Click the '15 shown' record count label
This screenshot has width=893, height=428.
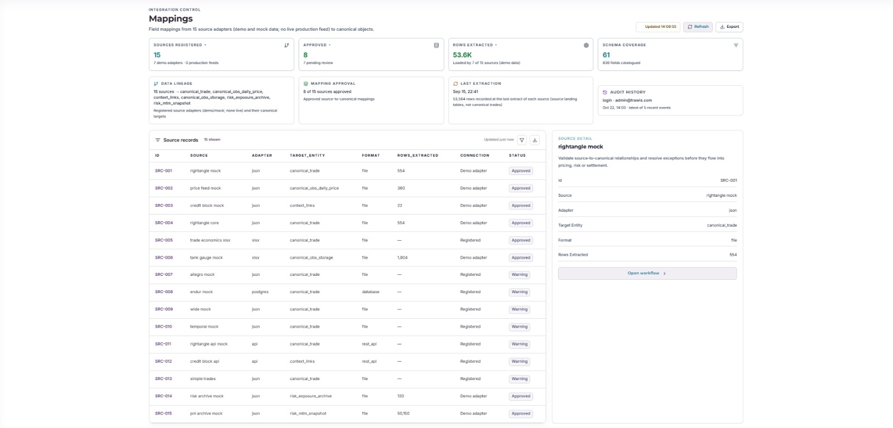point(212,140)
